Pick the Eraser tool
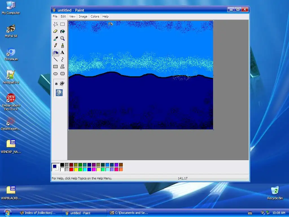 click(x=56, y=31)
